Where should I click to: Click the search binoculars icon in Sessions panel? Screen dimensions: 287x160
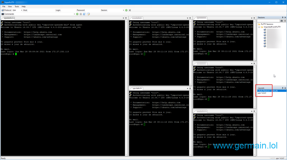(282, 21)
